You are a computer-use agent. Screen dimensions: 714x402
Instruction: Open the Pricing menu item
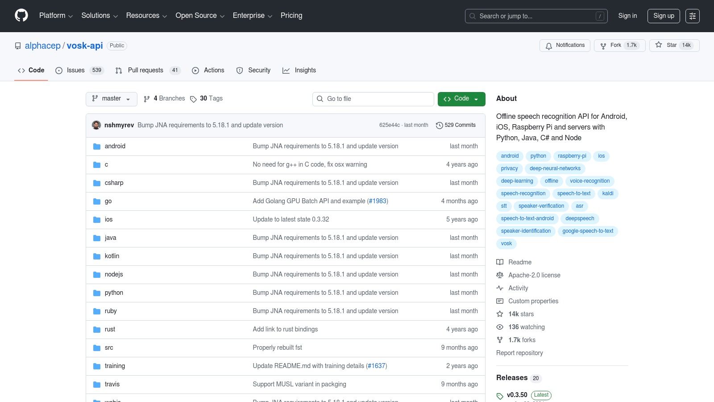(x=291, y=16)
